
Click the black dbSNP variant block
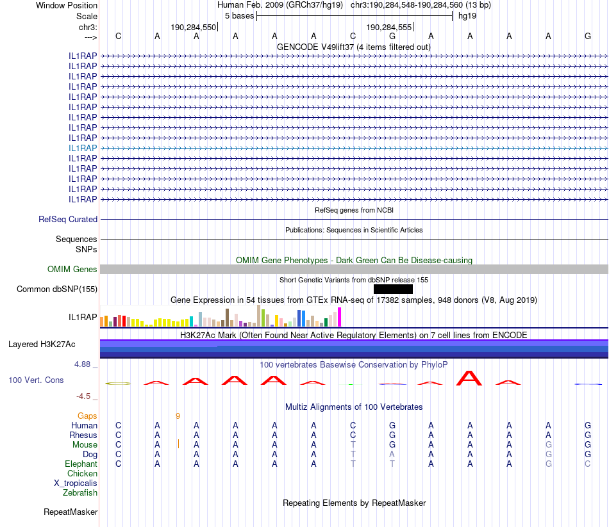click(x=393, y=289)
